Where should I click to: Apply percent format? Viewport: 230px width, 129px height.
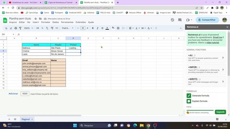point(42,28)
